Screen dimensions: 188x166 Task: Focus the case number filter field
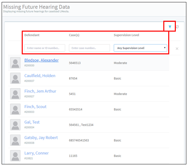[x=89, y=48]
